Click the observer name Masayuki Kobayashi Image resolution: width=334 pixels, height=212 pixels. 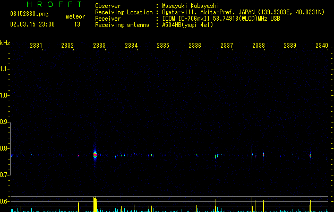(191, 6)
